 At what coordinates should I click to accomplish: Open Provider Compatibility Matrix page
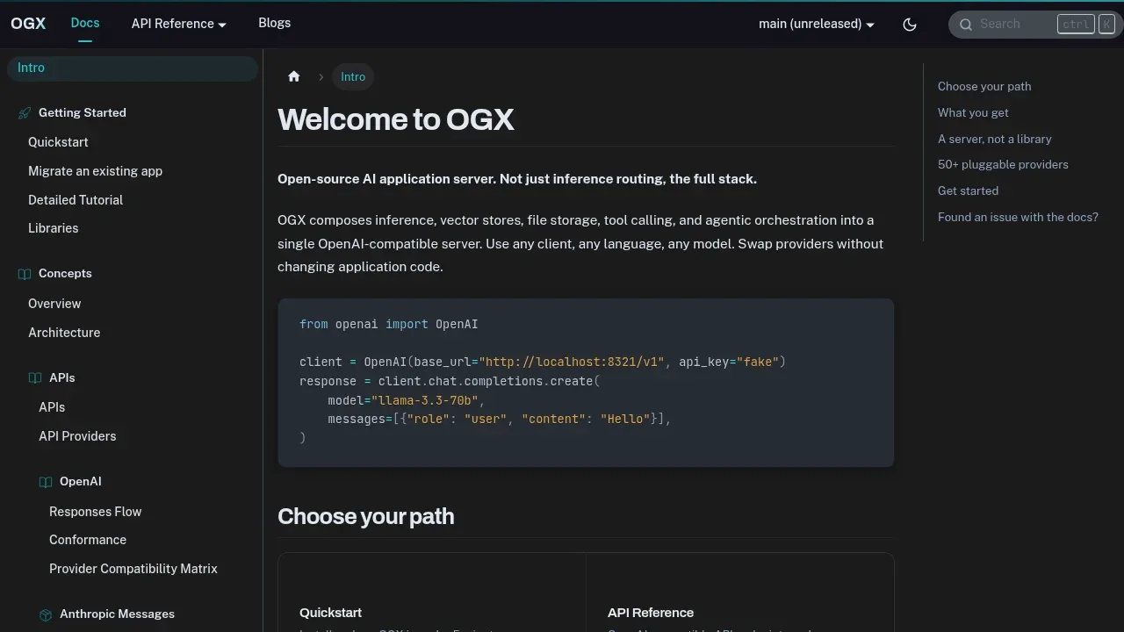point(133,569)
